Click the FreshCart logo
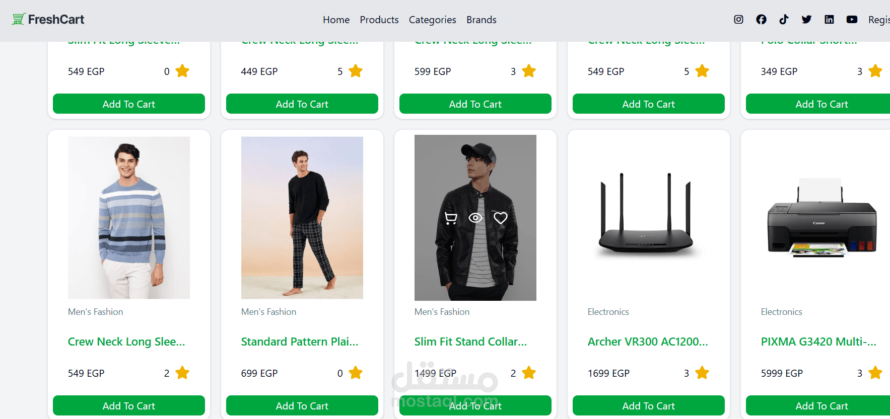The image size is (890, 419). (x=48, y=20)
